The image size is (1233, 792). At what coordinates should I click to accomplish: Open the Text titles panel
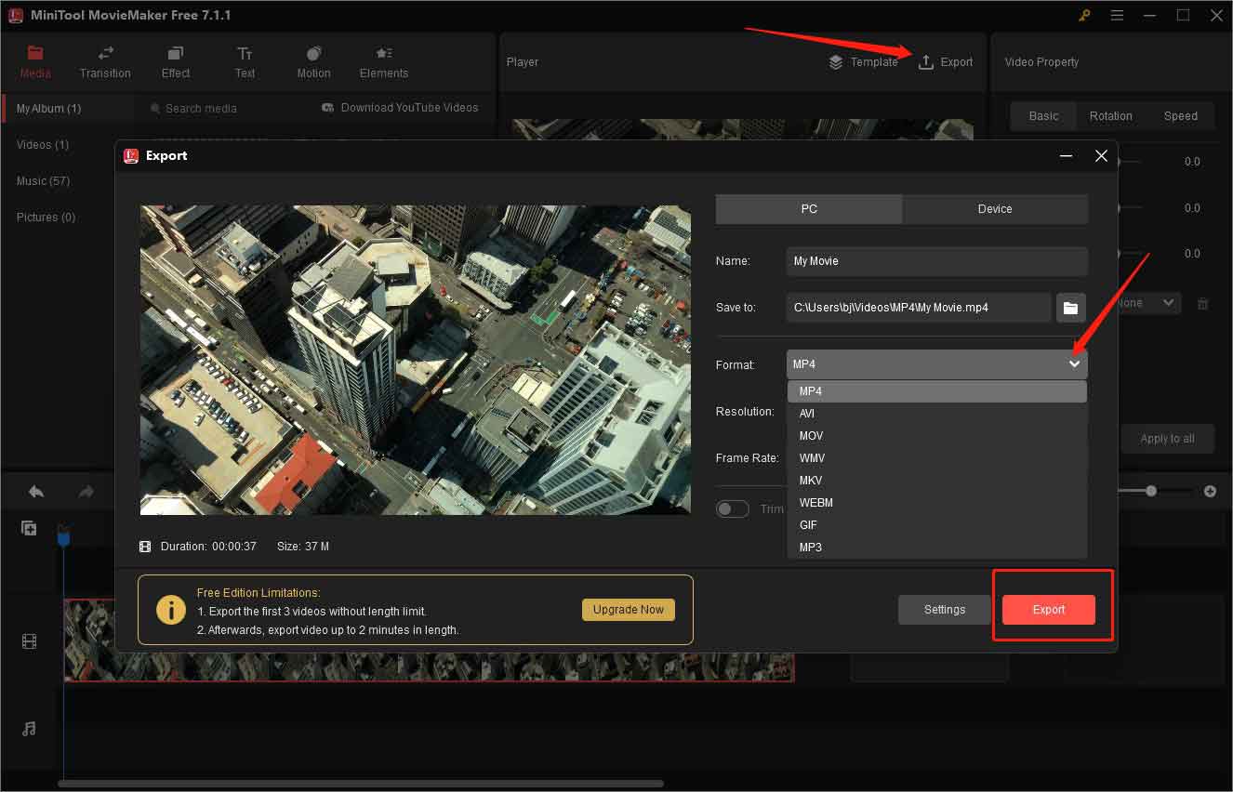[x=245, y=61]
